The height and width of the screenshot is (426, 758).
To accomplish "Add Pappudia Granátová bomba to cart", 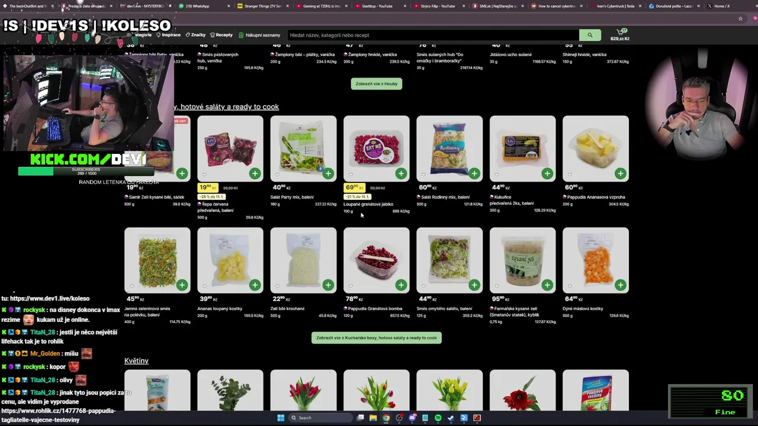I will click(x=401, y=285).
